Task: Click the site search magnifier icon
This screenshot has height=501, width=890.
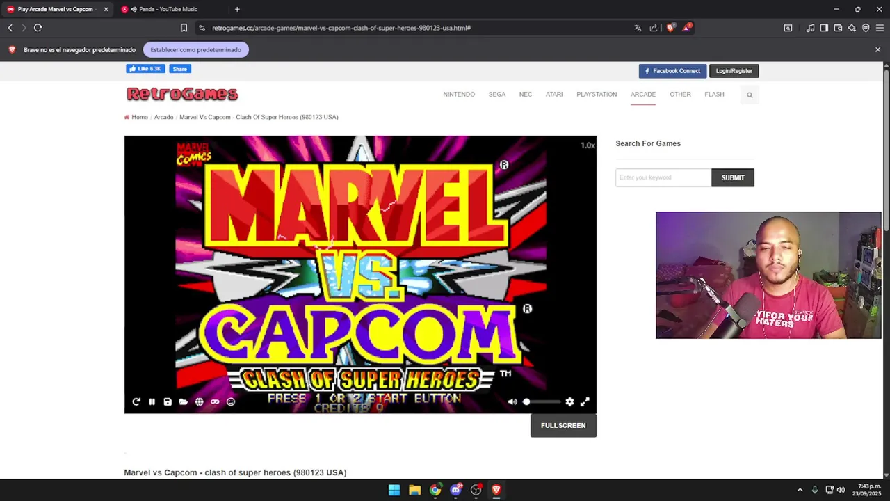Action: point(750,95)
